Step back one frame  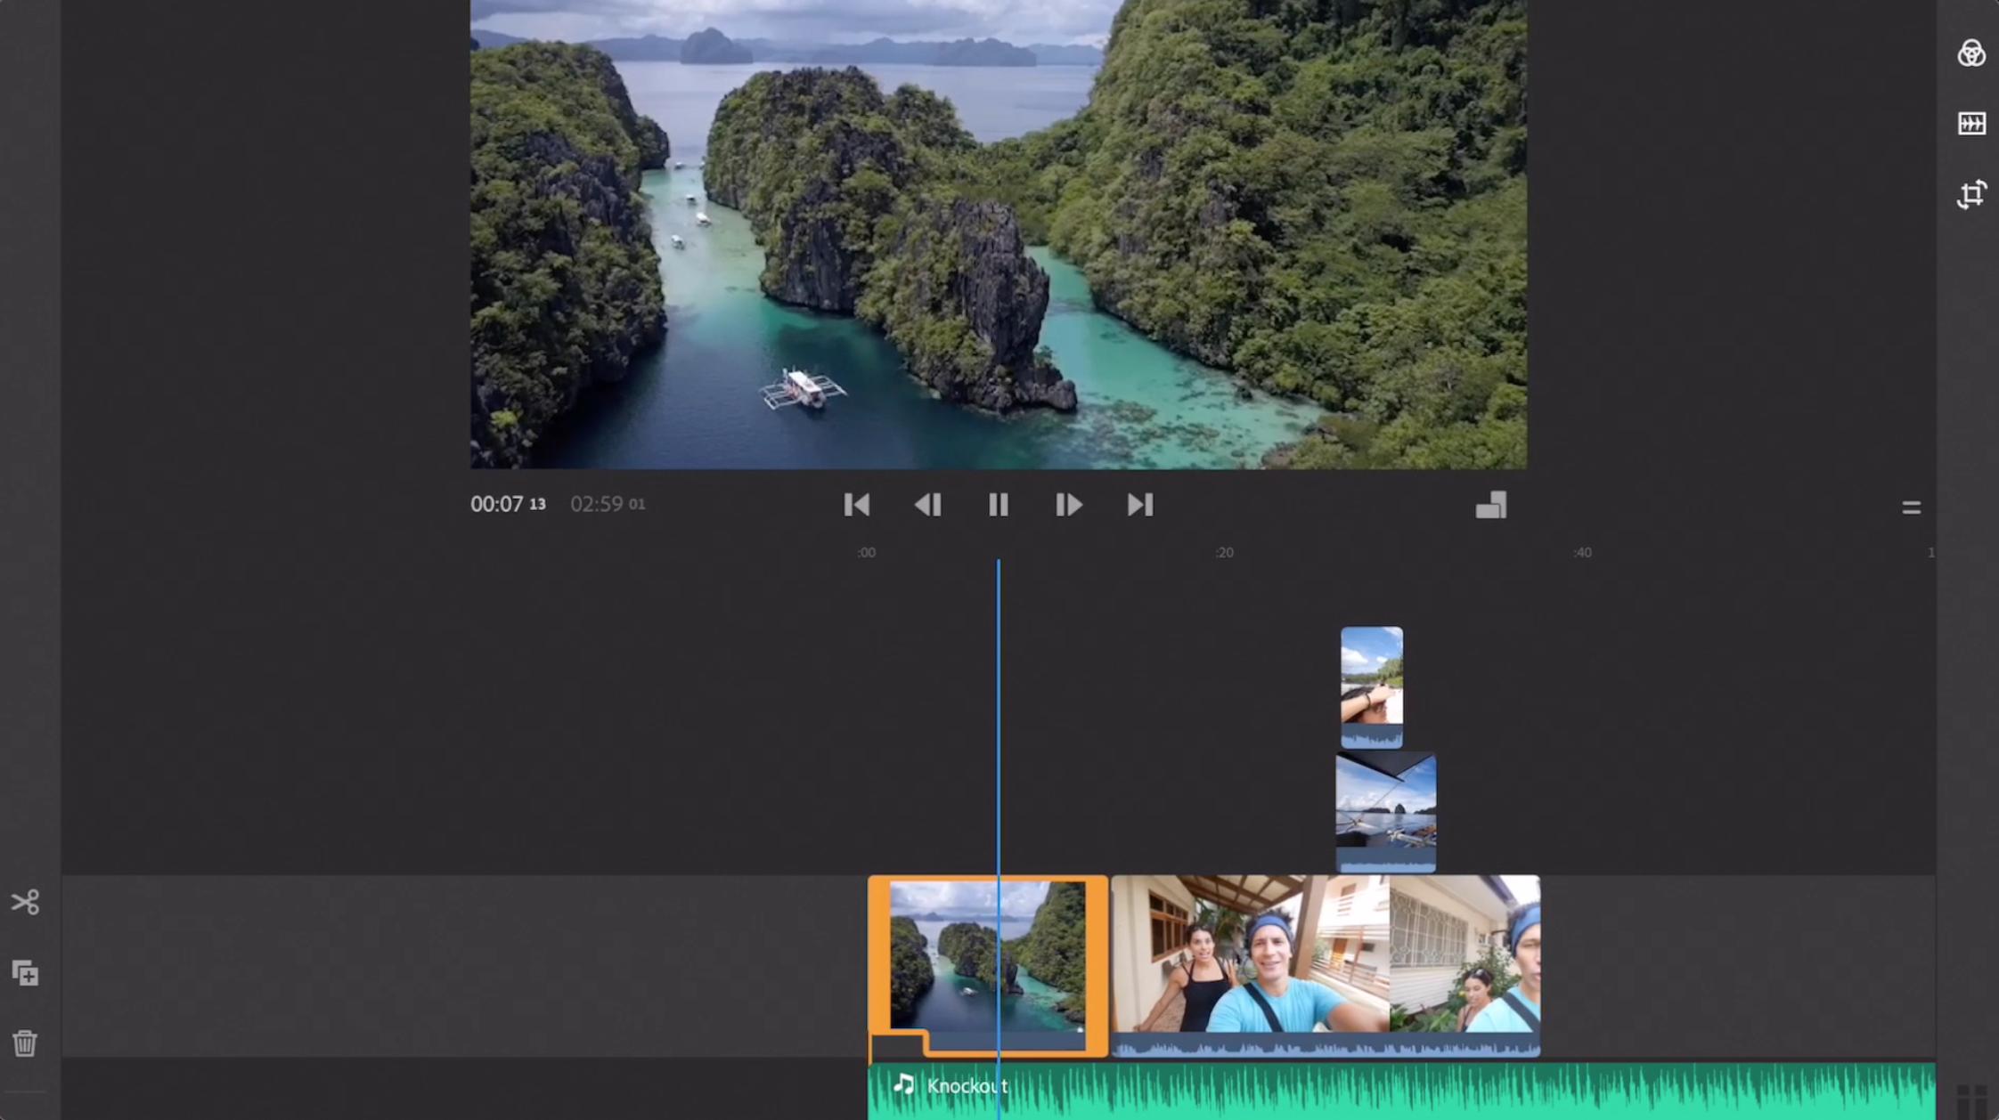click(x=927, y=505)
